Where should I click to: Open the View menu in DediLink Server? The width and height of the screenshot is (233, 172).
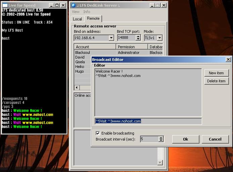click(x=76, y=12)
